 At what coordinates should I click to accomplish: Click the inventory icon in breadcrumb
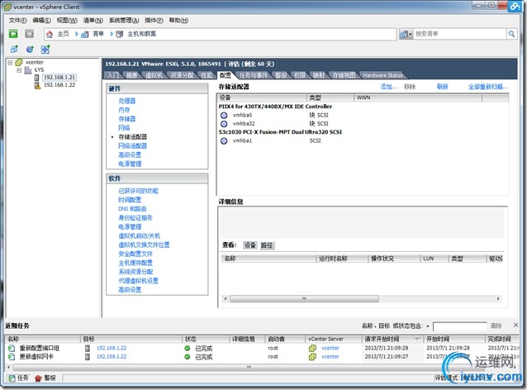tap(85, 34)
